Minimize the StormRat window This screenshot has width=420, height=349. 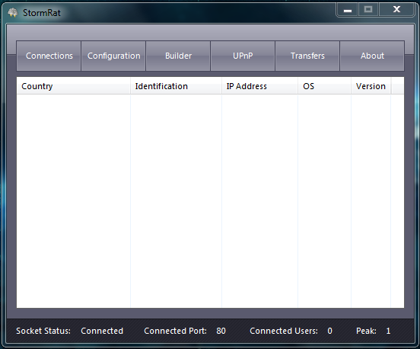point(348,10)
